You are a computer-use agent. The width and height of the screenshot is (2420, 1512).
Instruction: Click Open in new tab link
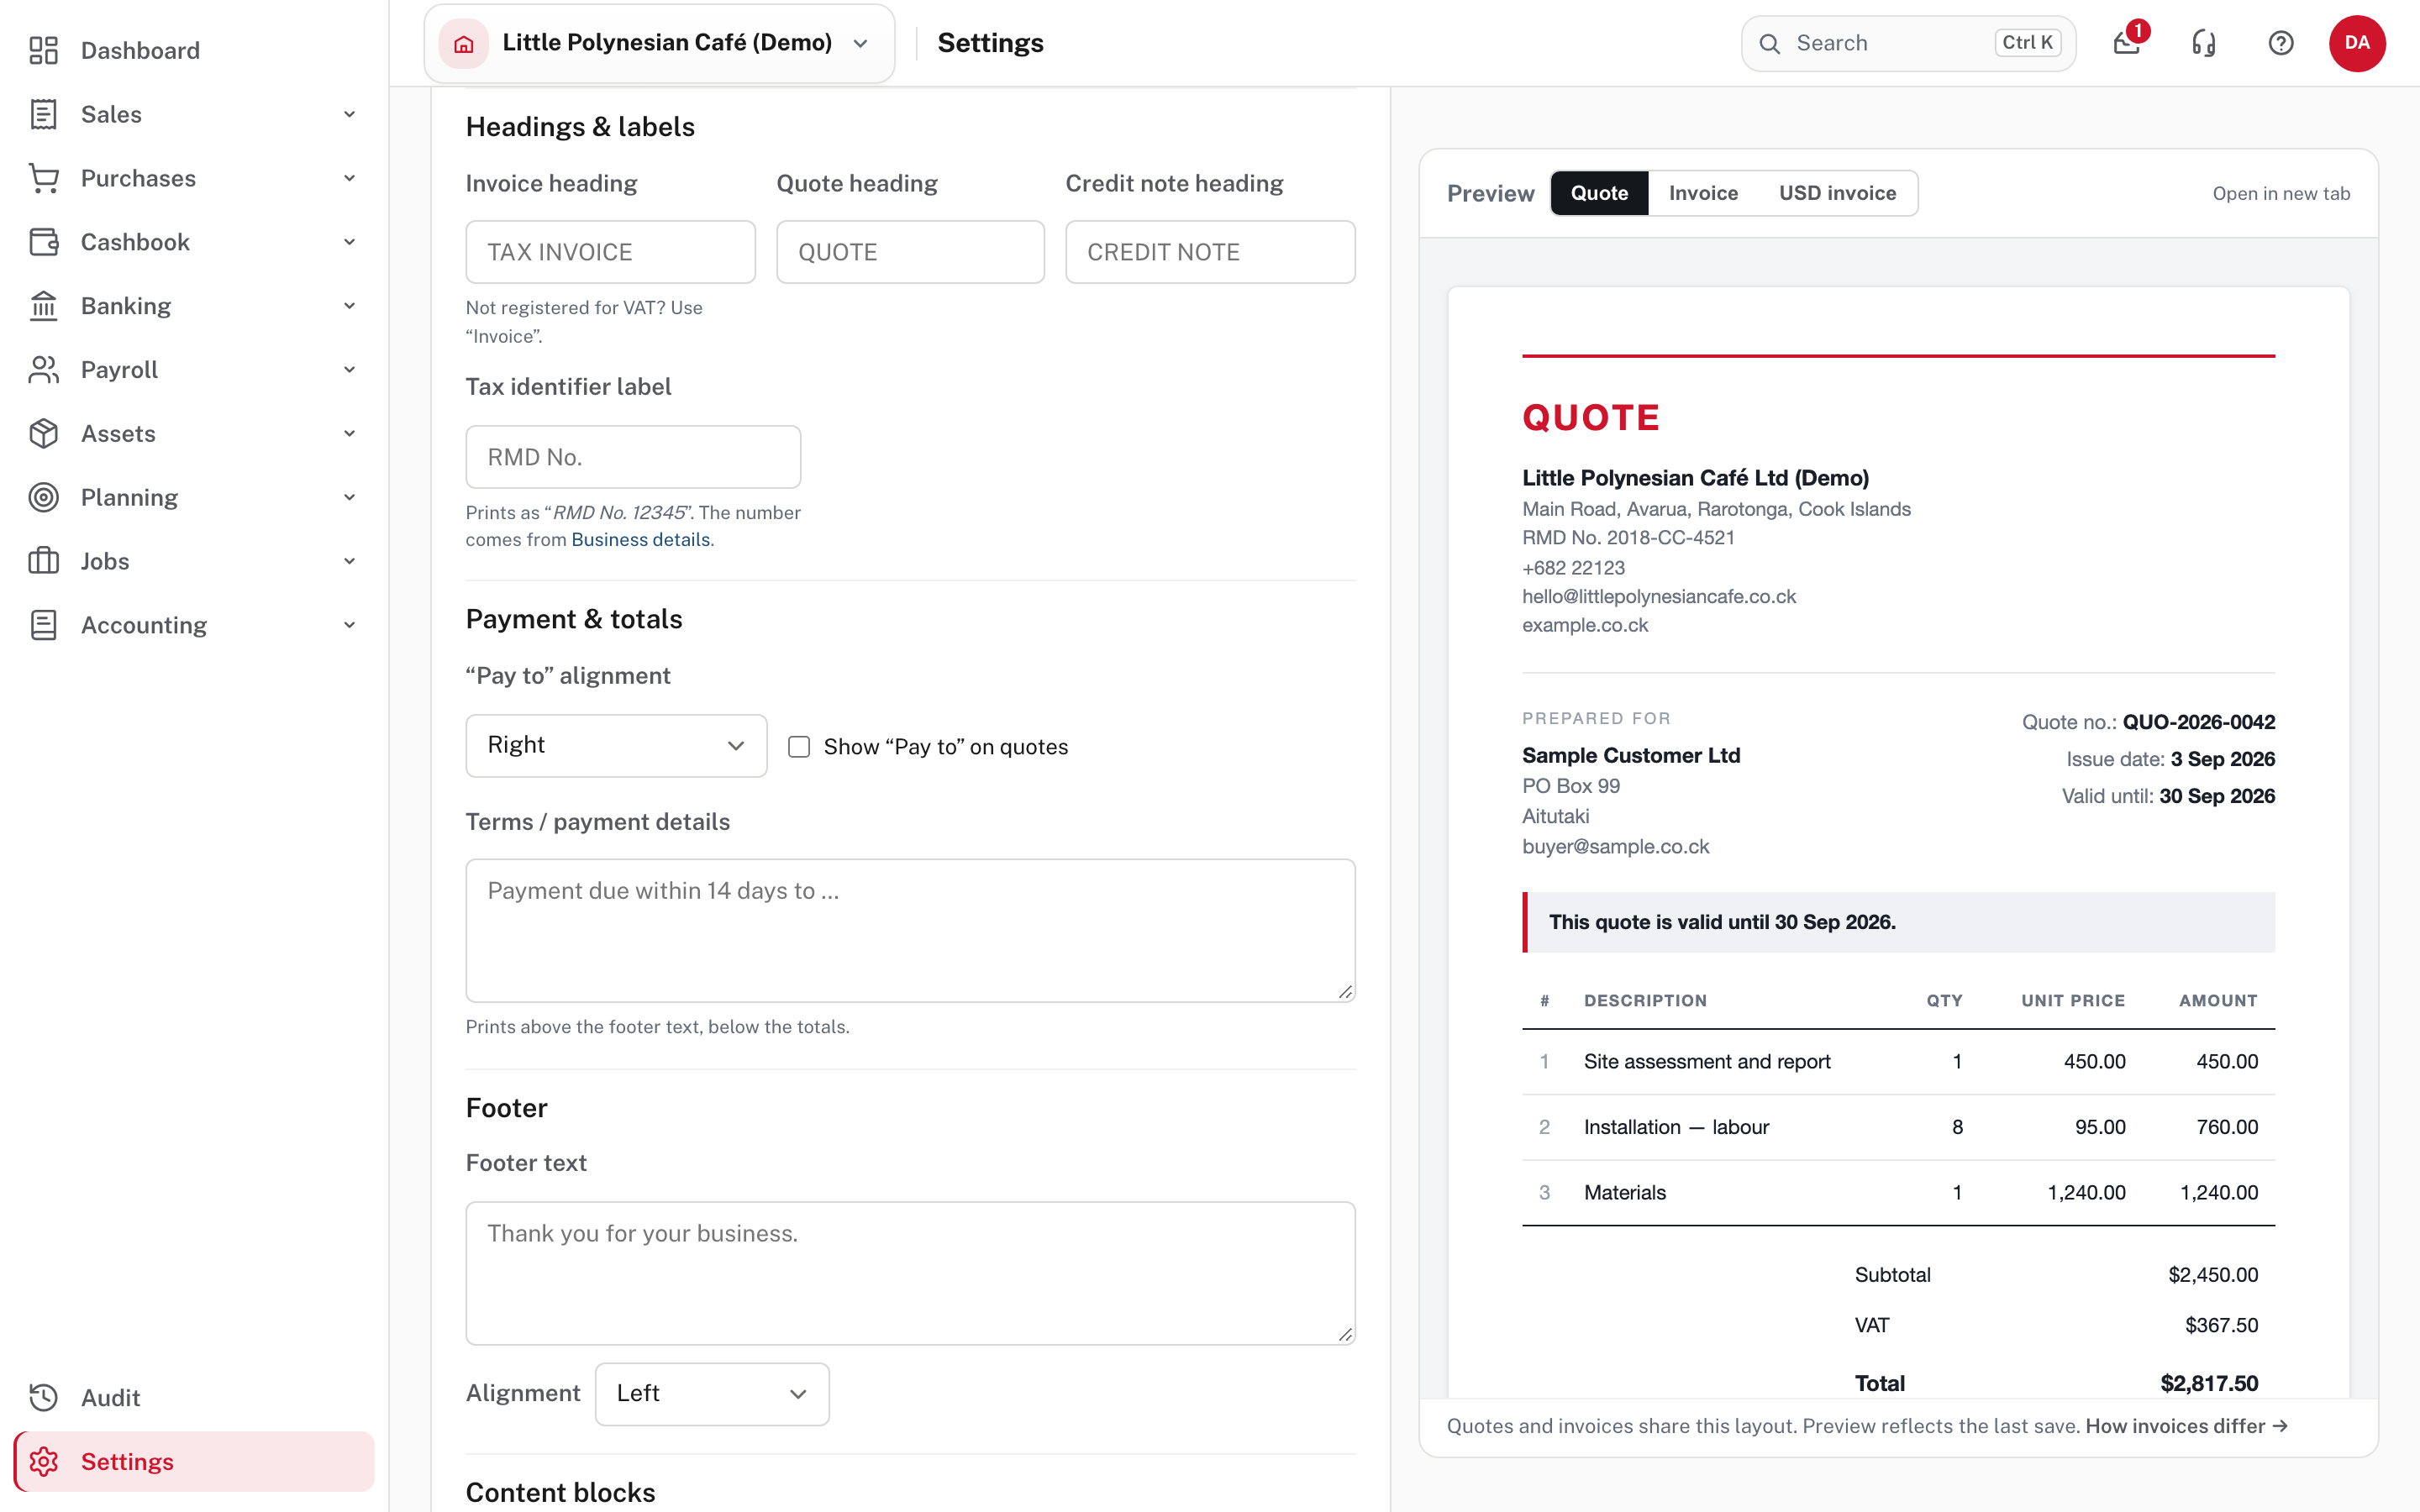click(x=2281, y=193)
